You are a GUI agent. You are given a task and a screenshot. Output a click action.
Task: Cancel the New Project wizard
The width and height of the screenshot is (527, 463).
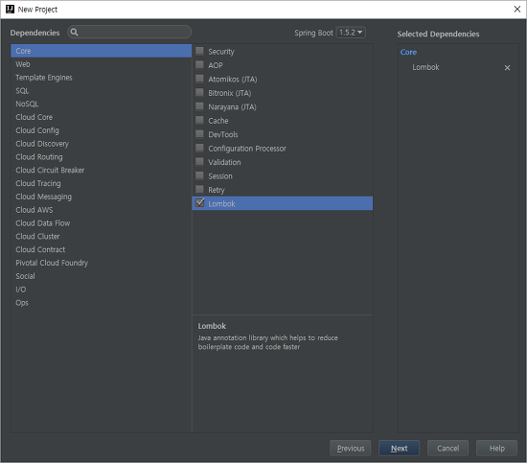click(x=447, y=449)
